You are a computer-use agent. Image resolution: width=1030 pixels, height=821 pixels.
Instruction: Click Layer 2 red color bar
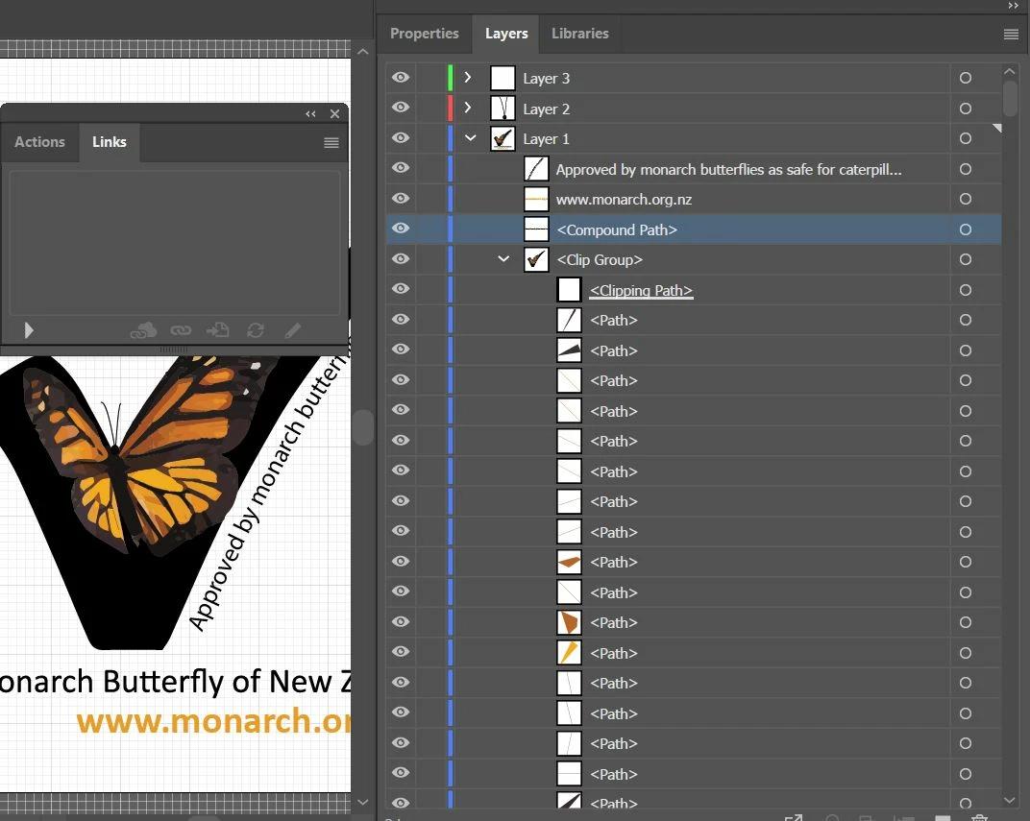(x=450, y=109)
